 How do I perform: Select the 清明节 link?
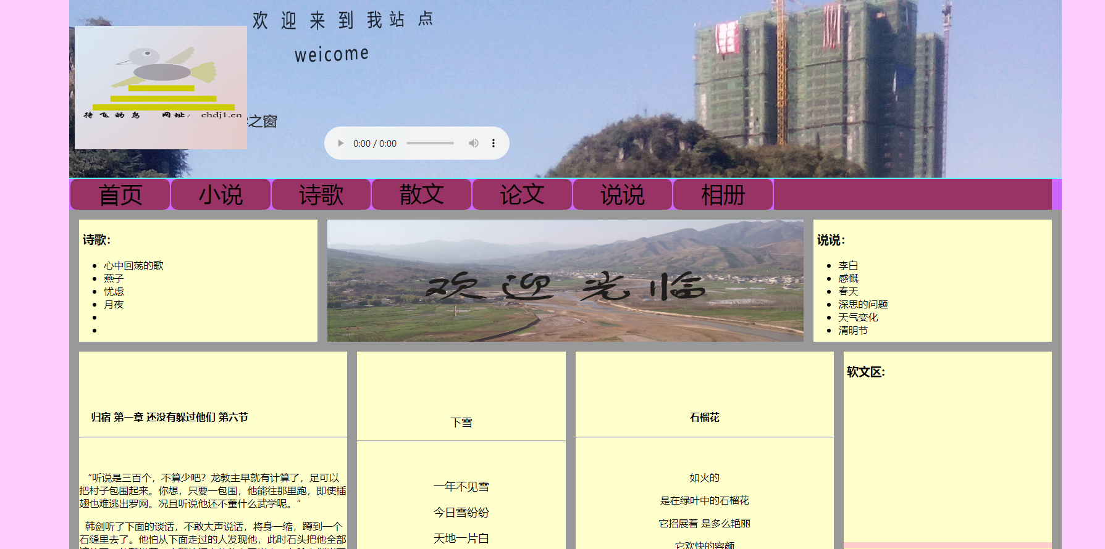pos(853,330)
